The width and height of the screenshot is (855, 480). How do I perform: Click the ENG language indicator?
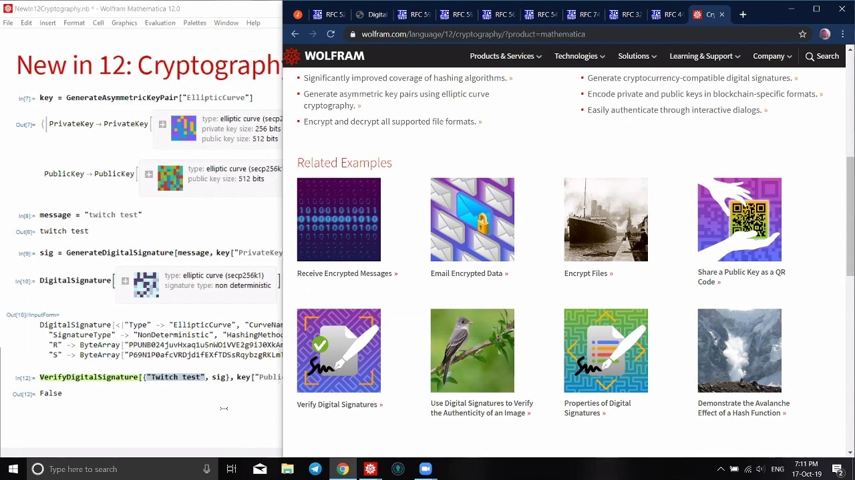click(x=778, y=469)
